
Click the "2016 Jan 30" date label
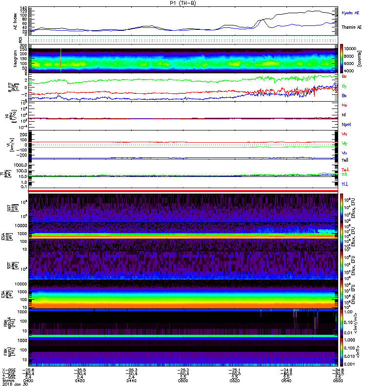15,384
